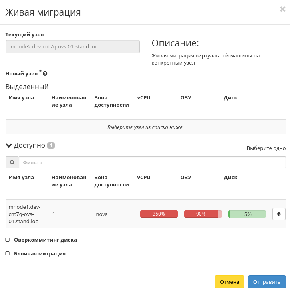Click the Диск column header in available table

point(230,177)
